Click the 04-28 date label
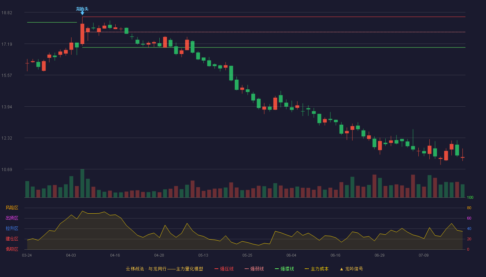This screenshot has width=486, height=277. tap(159, 255)
